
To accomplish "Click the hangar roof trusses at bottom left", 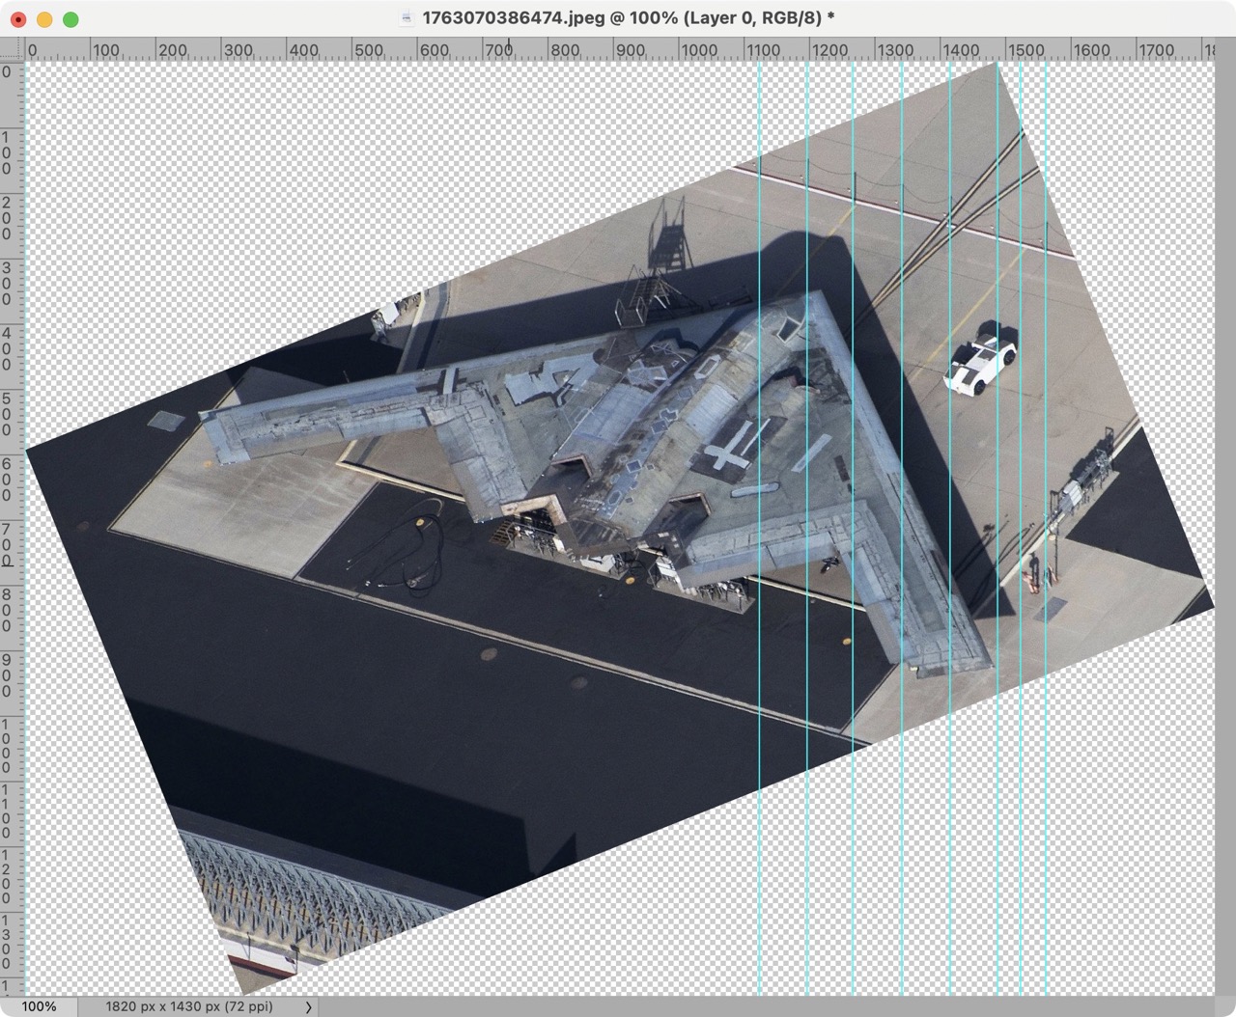I will coord(299,897).
